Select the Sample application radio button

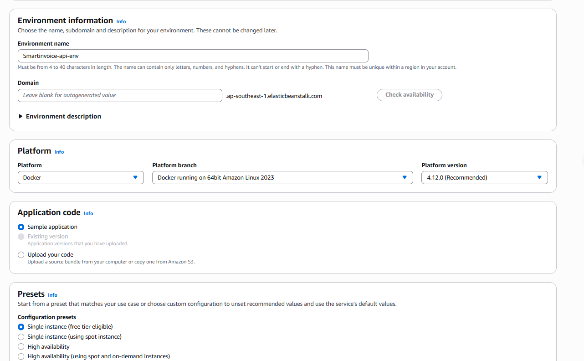tap(21, 227)
